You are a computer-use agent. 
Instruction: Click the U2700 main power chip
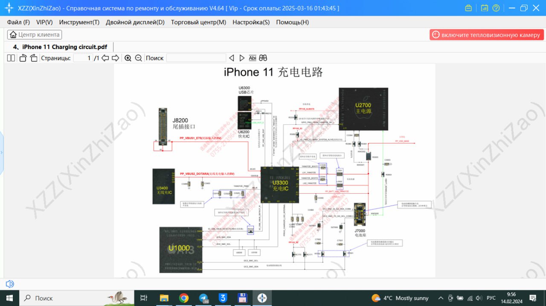pos(363,109)
